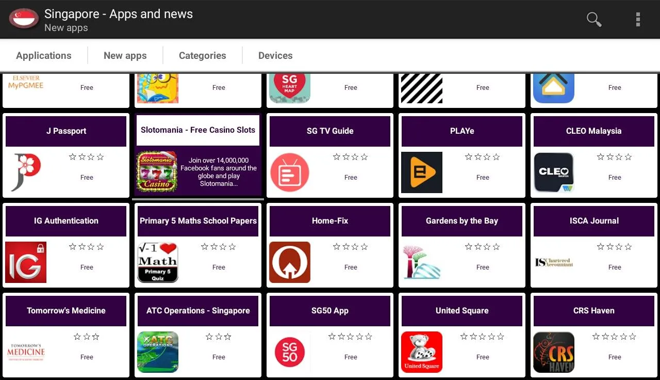Switch to the Categories tab
Viewport: 660px width, 380px height.
(x=203, y=56)
